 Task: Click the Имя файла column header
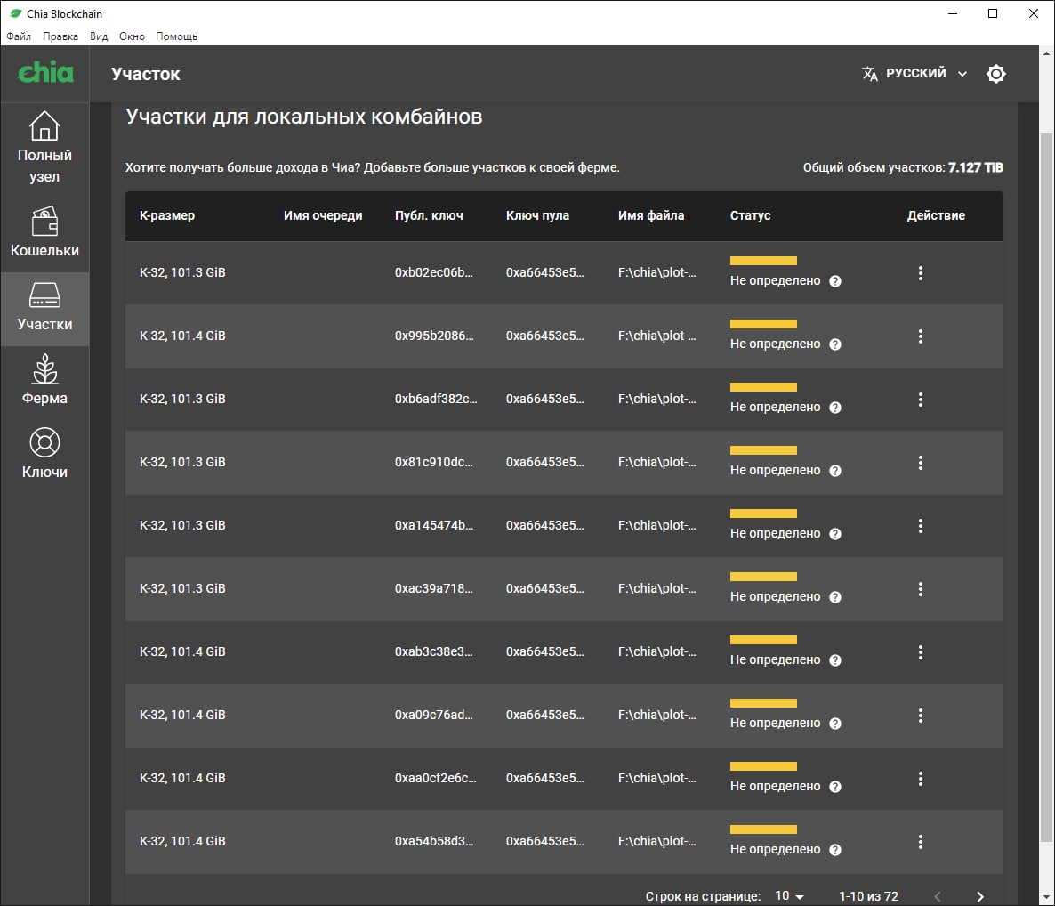651,215
